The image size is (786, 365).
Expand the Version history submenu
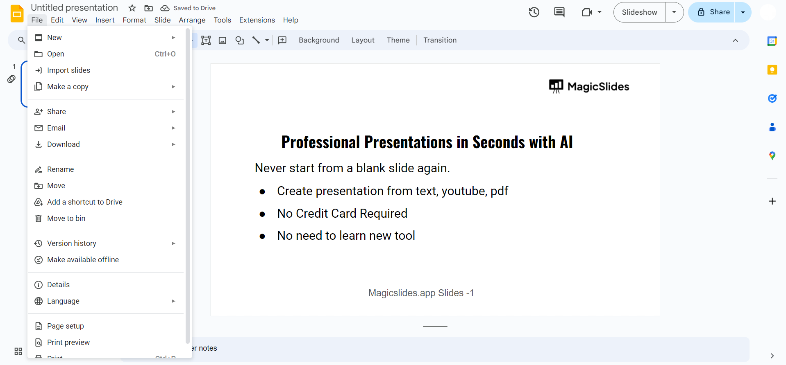coord(173,243)
